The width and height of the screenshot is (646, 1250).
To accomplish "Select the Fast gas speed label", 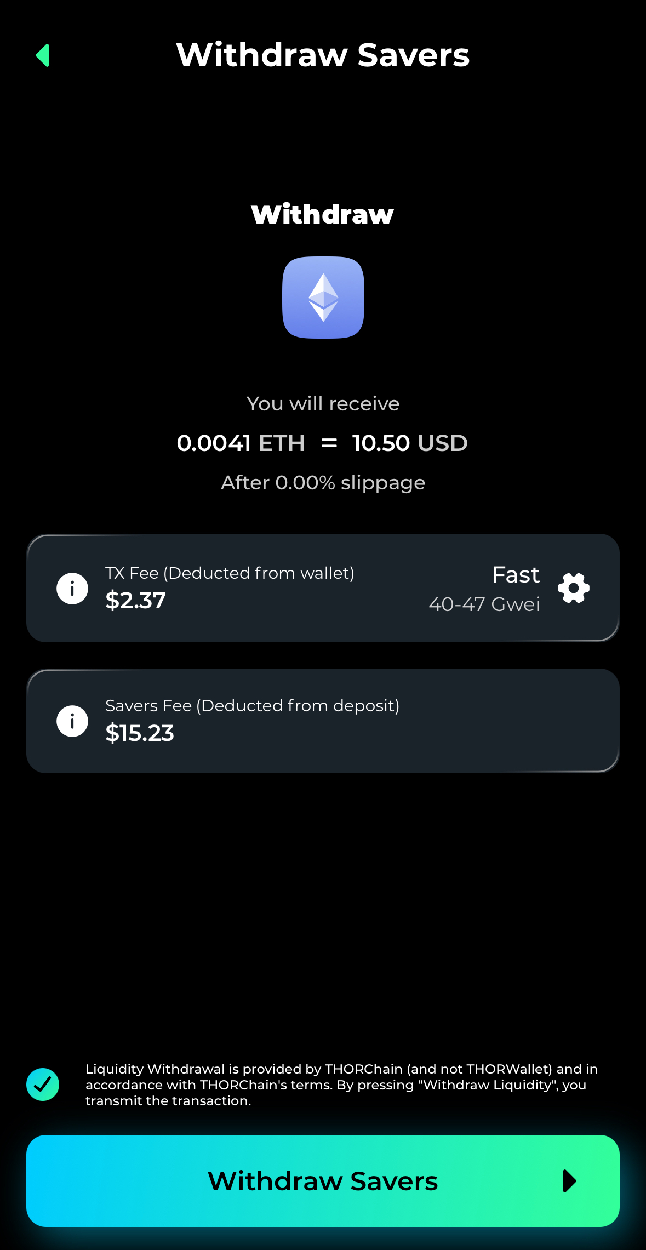I will 516,575.
